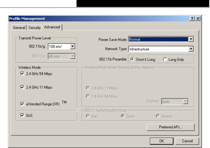Open the help question mark button
The image size is (210, 148).
pyautogui.click(x=192, y=18)
